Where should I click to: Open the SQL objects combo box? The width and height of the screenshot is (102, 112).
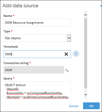[37, 38]
